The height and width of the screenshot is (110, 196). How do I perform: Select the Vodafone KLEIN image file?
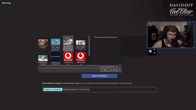(68, 58)
